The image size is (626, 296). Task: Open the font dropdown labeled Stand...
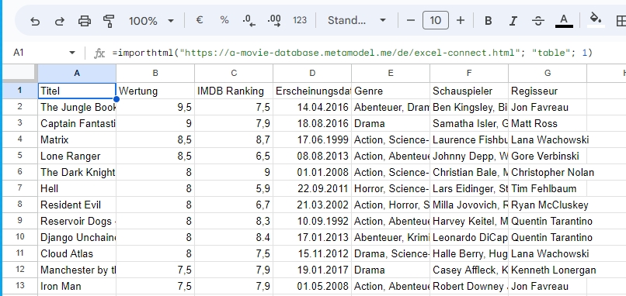pyautogui.click(x=356, y=20)
